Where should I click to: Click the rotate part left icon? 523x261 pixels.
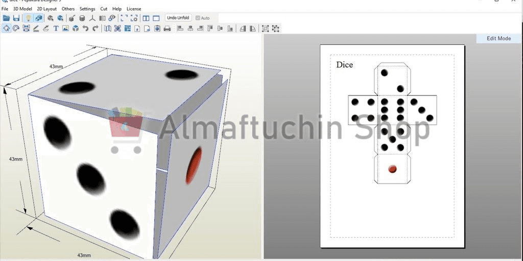click(243, 29)
